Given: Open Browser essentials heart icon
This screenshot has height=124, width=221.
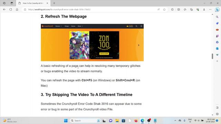Looking at the screenshot, I should click(198, 10).
